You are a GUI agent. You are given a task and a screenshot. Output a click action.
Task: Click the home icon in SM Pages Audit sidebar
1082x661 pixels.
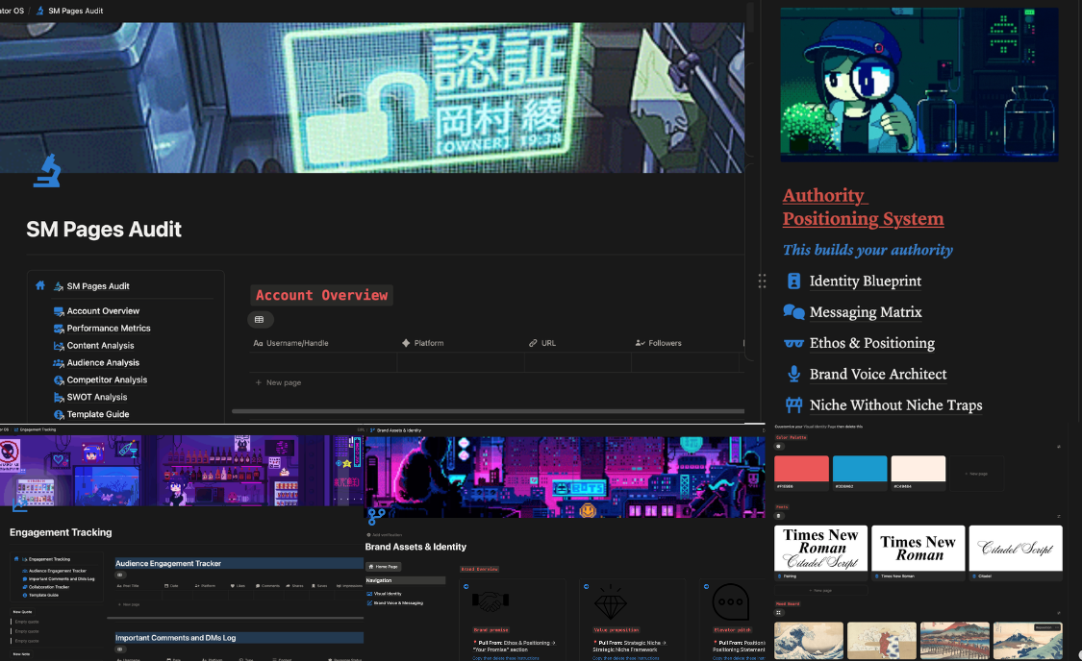pyautogui.click(x=40, y=285)
